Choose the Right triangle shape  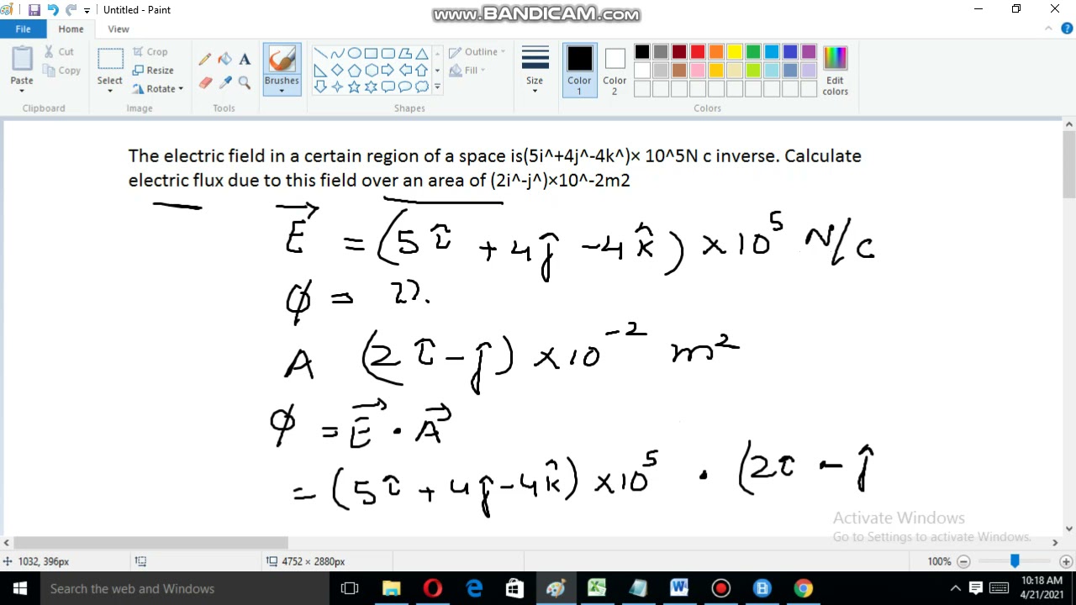[x=320, y=70]
